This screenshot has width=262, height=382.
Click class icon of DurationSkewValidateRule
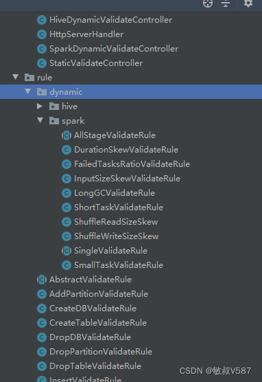pyautogui.click(x=67, y=150)
